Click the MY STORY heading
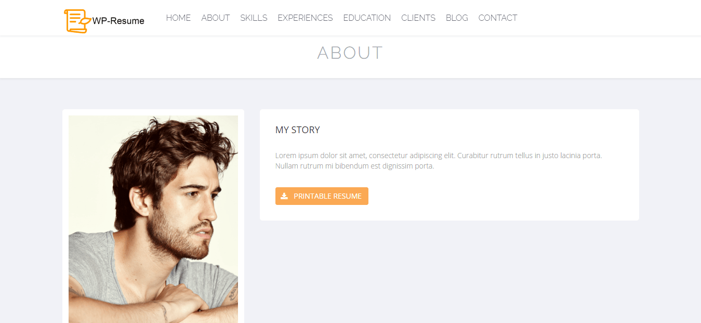The height and width of the screenshot is (323, 701). point(298,130)
